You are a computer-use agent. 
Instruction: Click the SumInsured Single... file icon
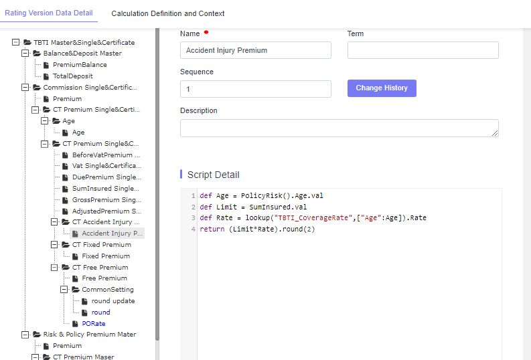(x=66, y=189)
